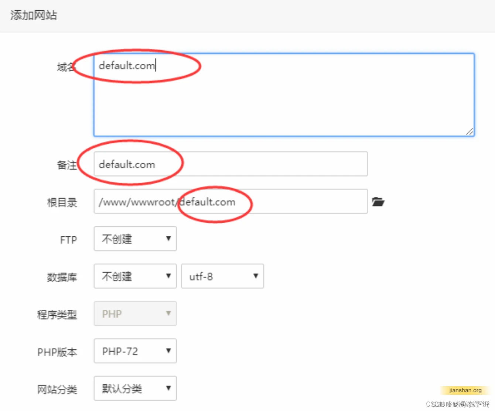The image size is (495, 411).
Task: Click the PHP版本 field label
Action: point(57,352)
